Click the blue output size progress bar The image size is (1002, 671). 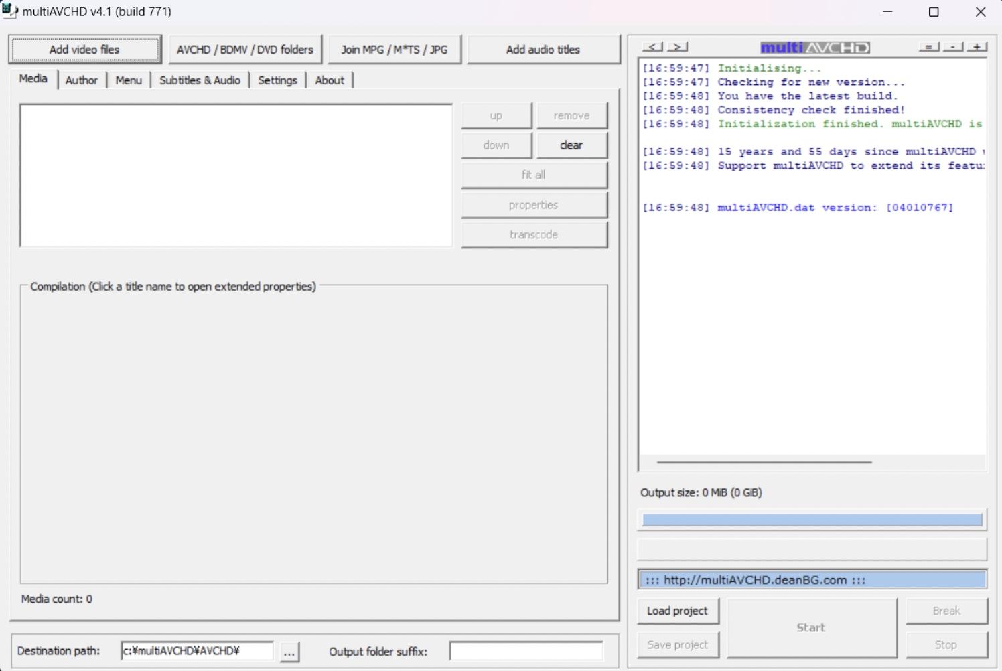tap(812, 520)
